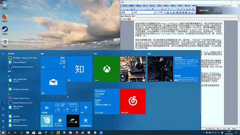The width and height of the screenshot is (240, 135).
Task: Open the File menu in FrontPage
Action: (x=125, y=6)
